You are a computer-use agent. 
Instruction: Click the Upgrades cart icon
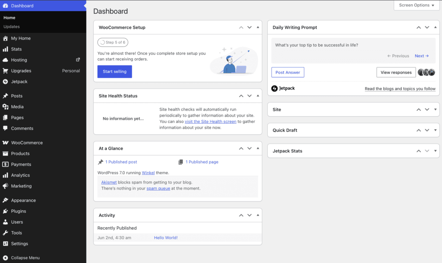[5, 71]
